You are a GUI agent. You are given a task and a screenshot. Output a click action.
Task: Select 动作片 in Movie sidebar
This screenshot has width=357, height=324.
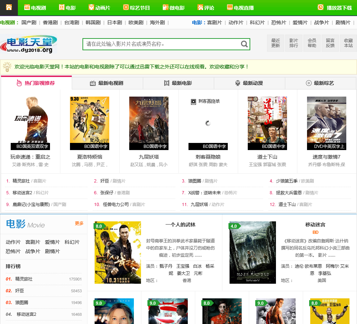click(13, 242)
